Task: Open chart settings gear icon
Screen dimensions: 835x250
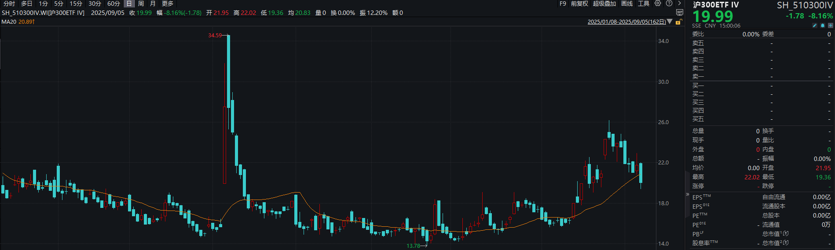Action: [658, 4]
